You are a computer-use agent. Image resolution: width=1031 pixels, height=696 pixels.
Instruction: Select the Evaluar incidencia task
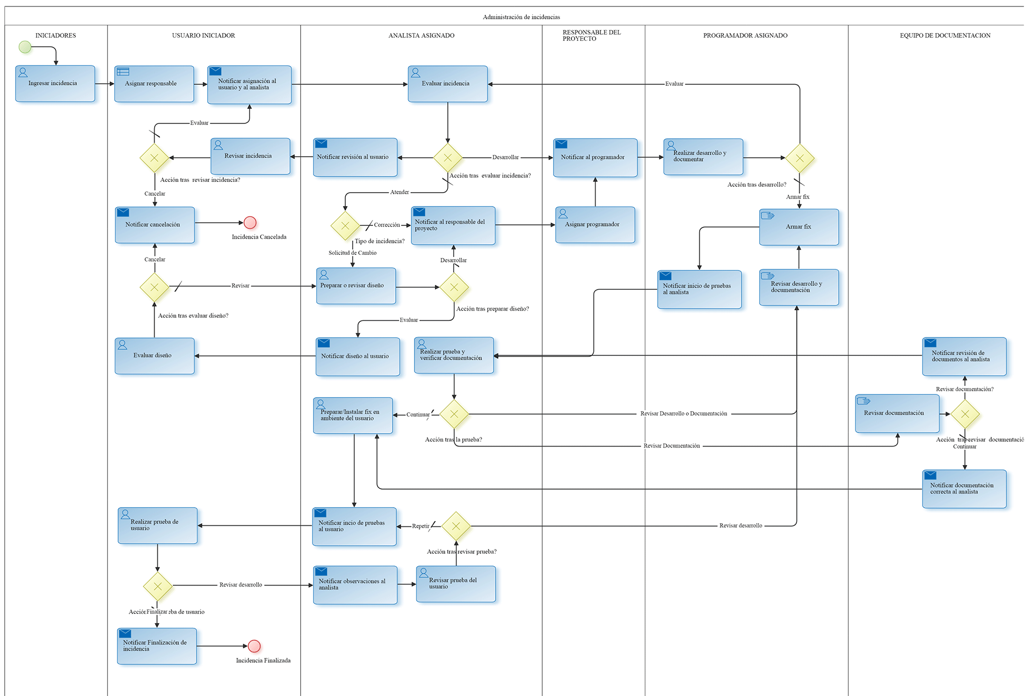tap(448, 84)
